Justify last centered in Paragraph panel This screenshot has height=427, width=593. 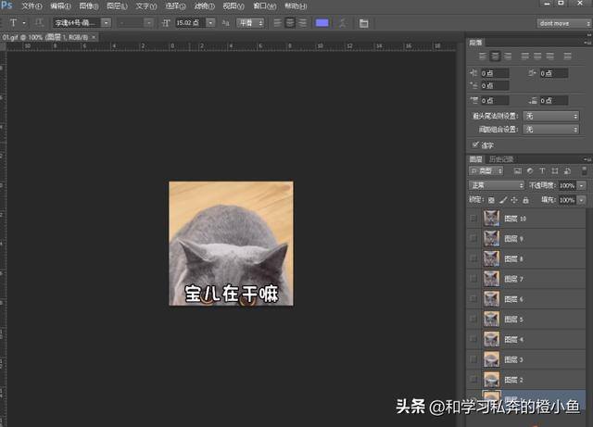tap(537, 56)
